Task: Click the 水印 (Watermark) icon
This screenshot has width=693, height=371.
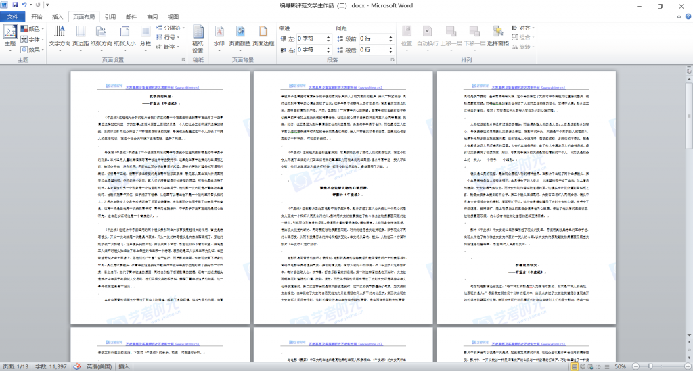Action: tap(219, 36)
